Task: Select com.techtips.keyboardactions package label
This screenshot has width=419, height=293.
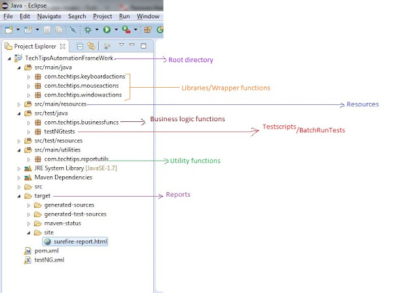Action: click(84, 77)
